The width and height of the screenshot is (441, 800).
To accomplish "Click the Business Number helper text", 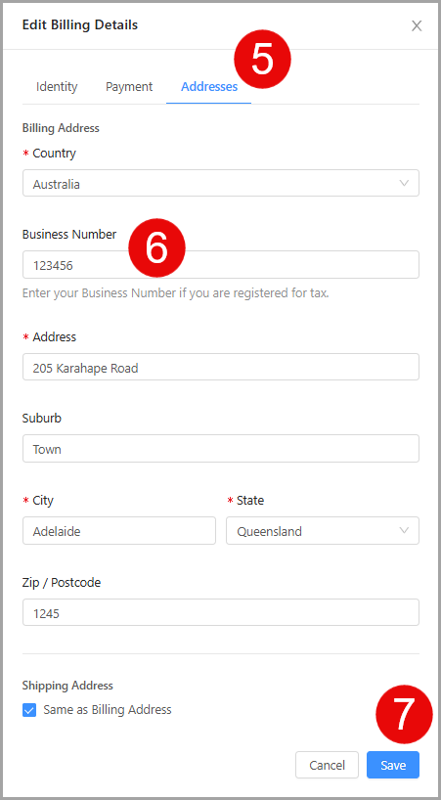I will tap(175, 293).
